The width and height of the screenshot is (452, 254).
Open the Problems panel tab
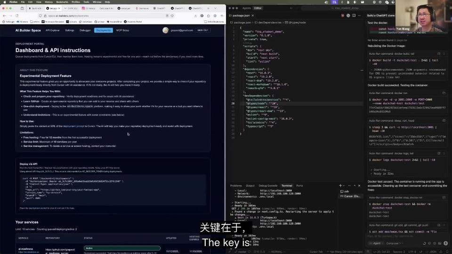(236, 186)
